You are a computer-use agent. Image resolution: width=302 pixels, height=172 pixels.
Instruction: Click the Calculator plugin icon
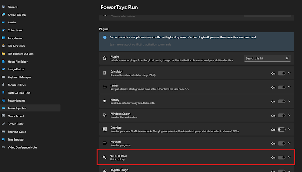(104, 73)
